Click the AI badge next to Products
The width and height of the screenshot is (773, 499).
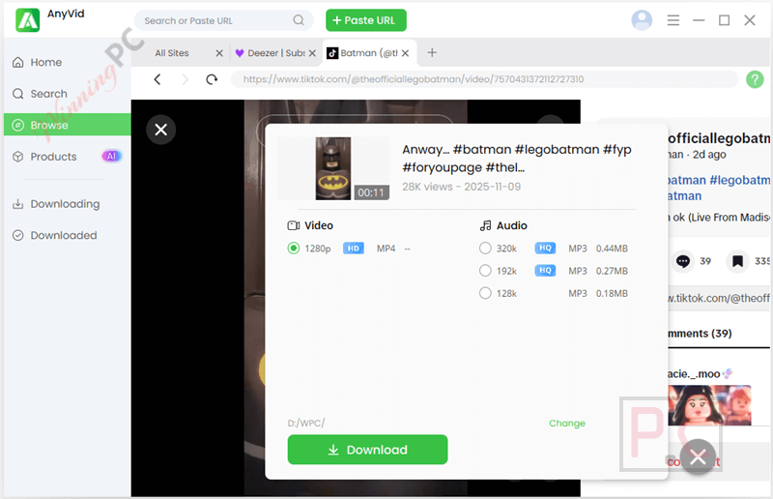coord(112,156)
